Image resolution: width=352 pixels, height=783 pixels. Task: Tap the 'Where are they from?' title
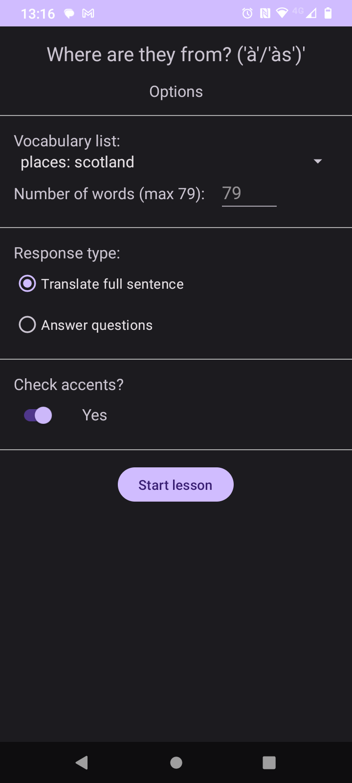(x=176, y=55)
